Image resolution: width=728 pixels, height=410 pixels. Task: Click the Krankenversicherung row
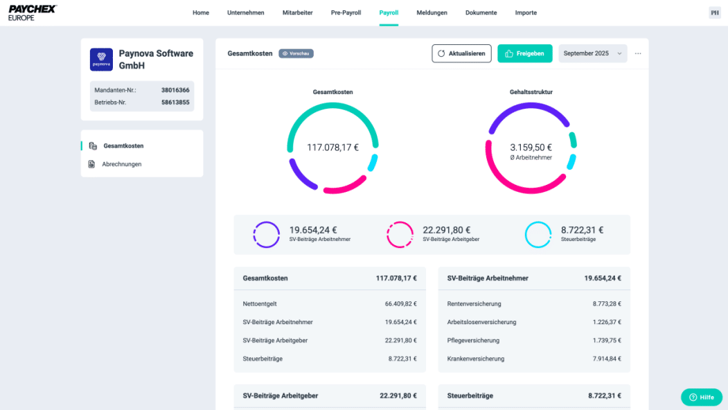click(534, 359)
